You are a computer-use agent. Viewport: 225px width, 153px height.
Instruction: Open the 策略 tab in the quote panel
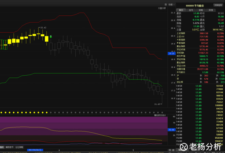click(201, 10)
